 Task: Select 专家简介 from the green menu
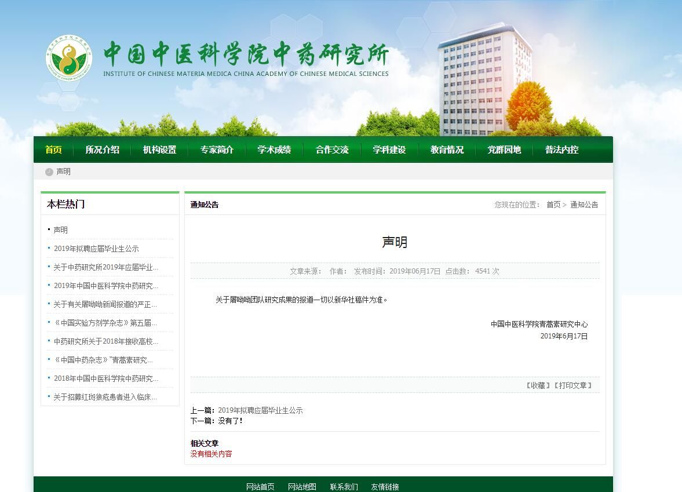click(x=217, y=150)
